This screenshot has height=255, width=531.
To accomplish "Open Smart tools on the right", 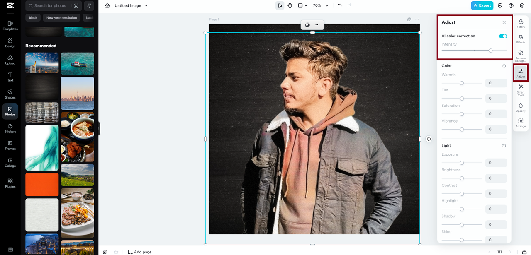I will [x=521, y=90].
